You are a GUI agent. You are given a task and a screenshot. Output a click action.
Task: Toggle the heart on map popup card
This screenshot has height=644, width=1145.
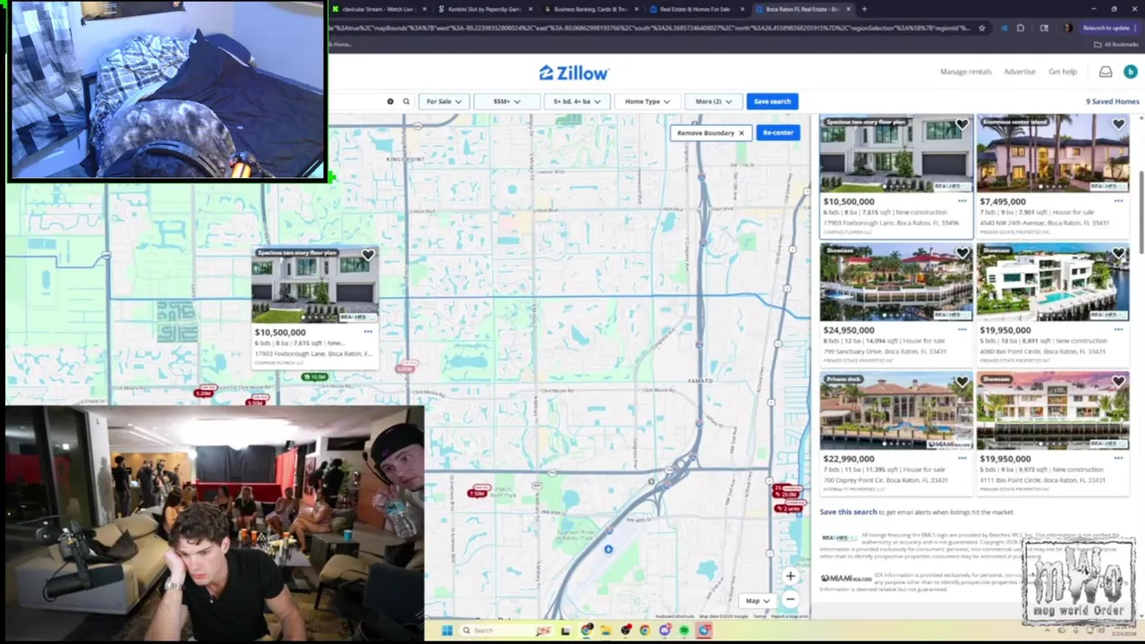point(368,256)
